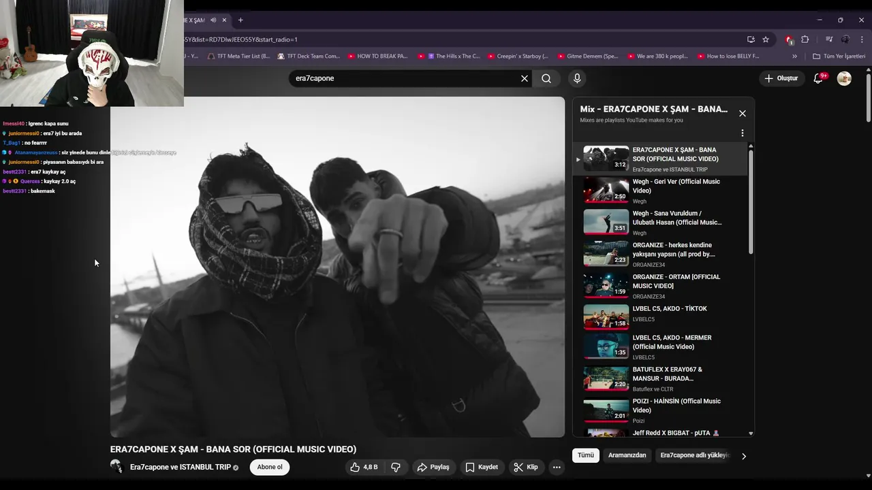Open browser extensions puzzle icon
872x490 pixels.
click(805, 39)
